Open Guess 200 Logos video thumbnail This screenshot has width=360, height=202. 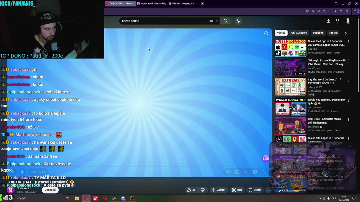tap(291, 48)
